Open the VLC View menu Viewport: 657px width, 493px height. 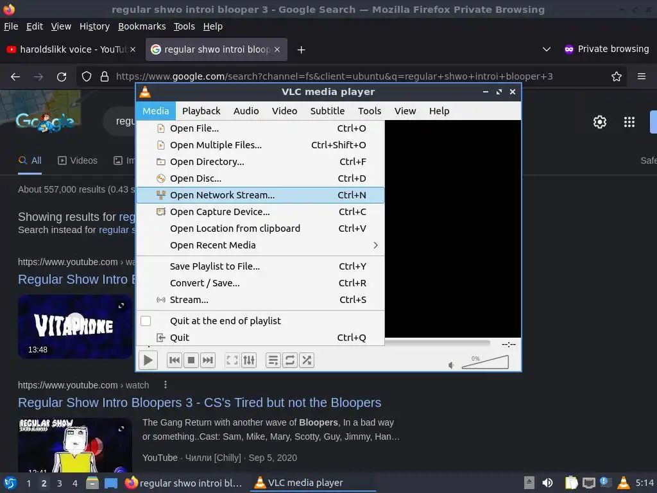click(x=405, y=110)
